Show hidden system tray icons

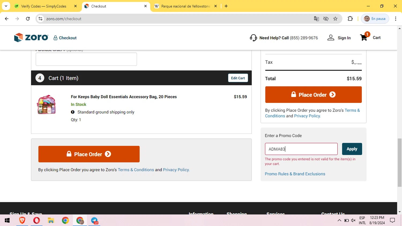339,220
